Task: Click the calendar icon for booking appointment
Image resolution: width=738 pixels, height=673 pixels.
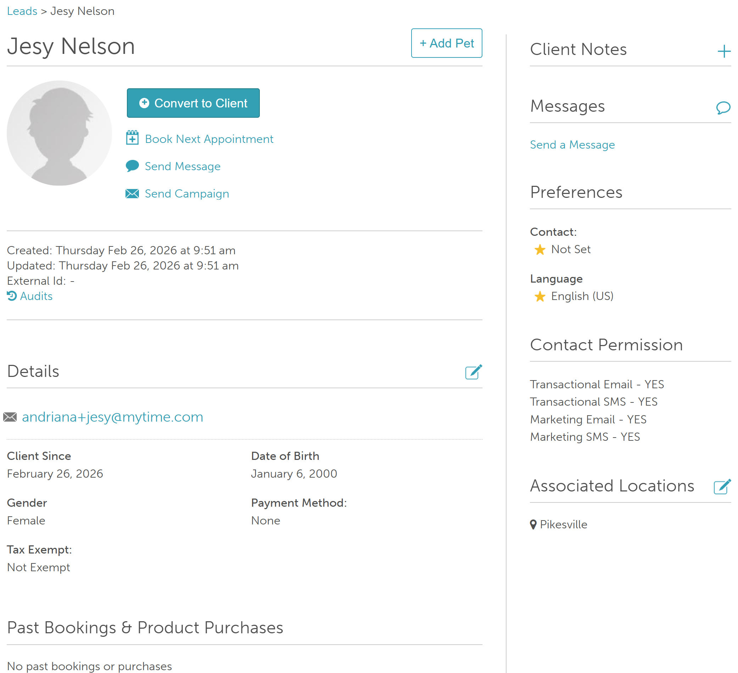Action: coord(132,138)
